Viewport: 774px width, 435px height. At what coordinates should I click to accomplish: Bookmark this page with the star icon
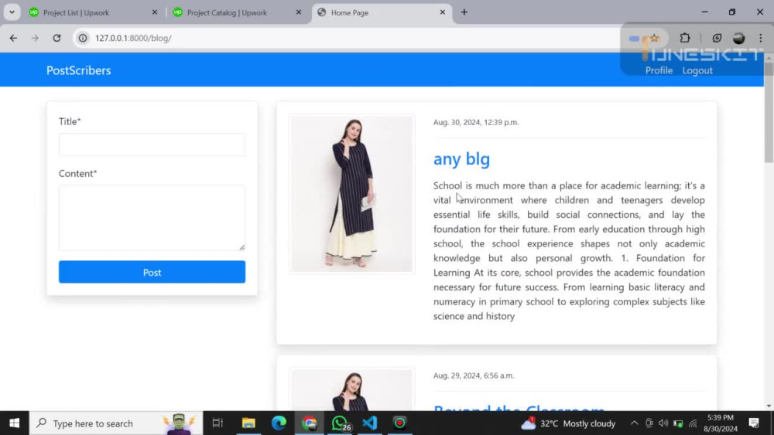pyautogui.click(x=655, y=38)
